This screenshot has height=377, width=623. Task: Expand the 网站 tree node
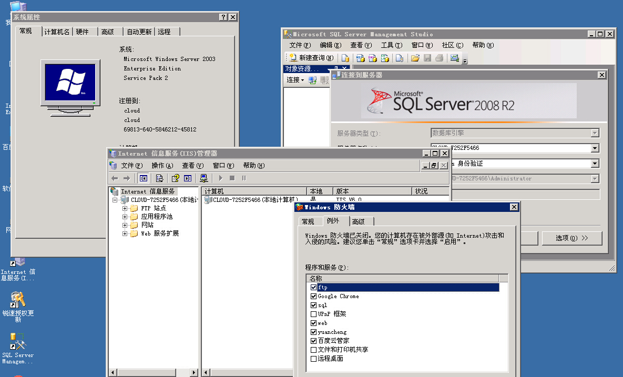[x=125, y=225]
